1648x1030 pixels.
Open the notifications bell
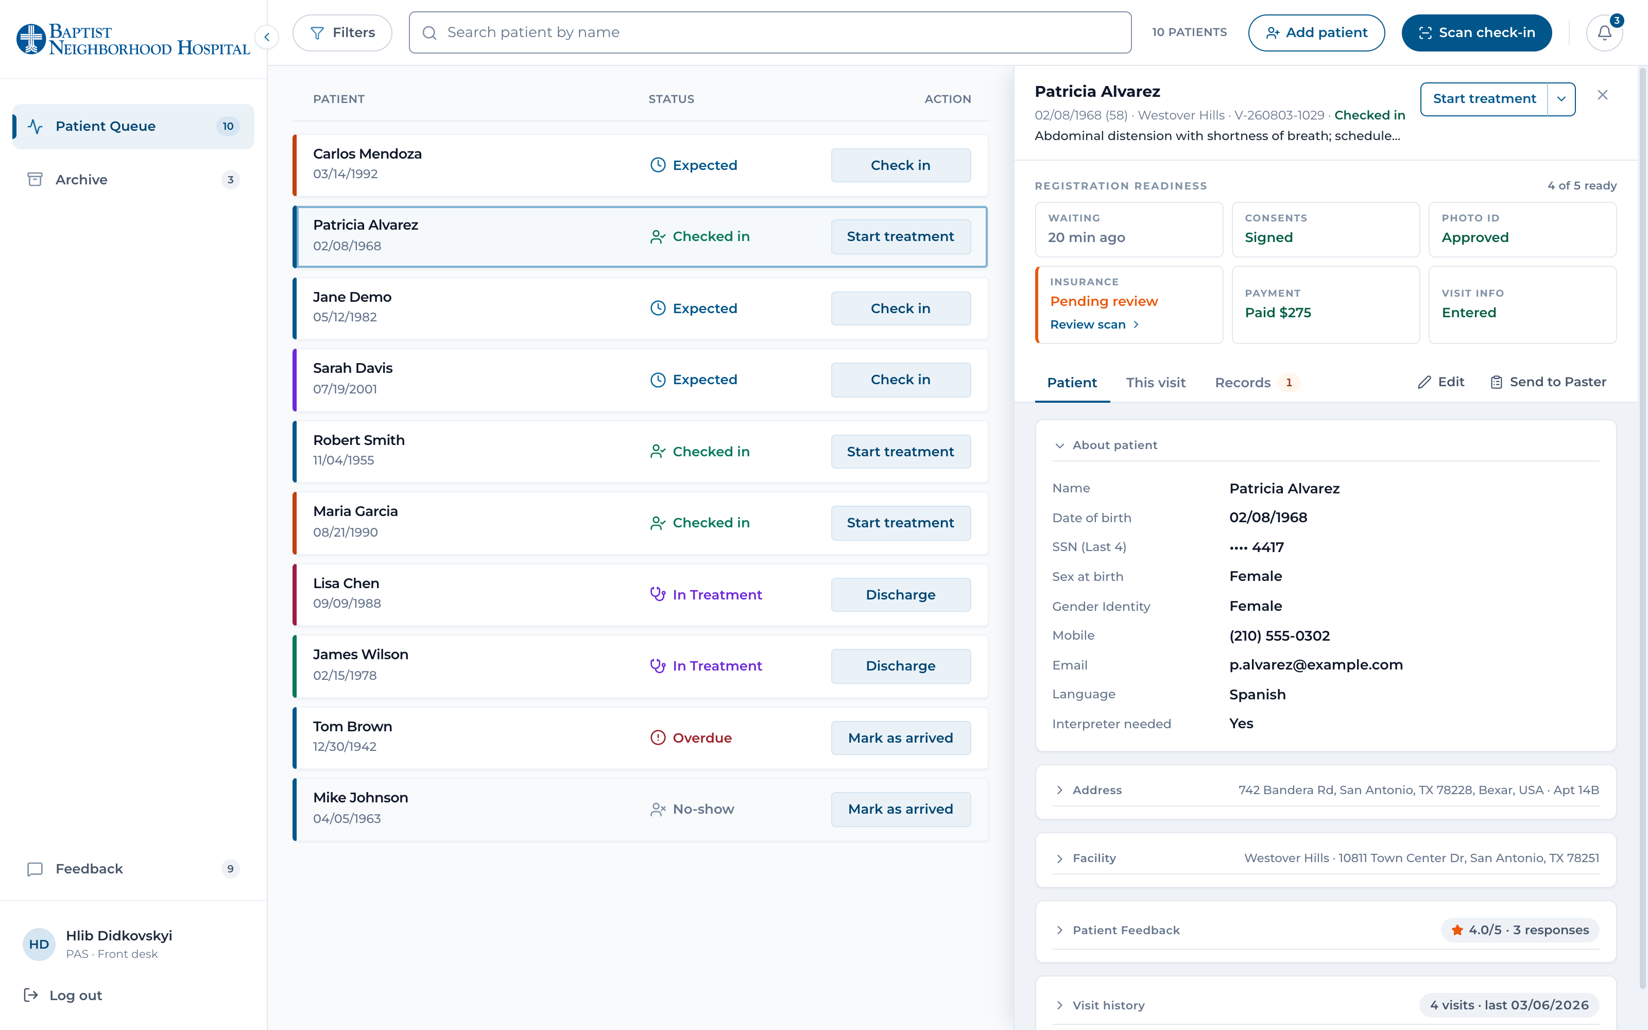coord(1604,32)
